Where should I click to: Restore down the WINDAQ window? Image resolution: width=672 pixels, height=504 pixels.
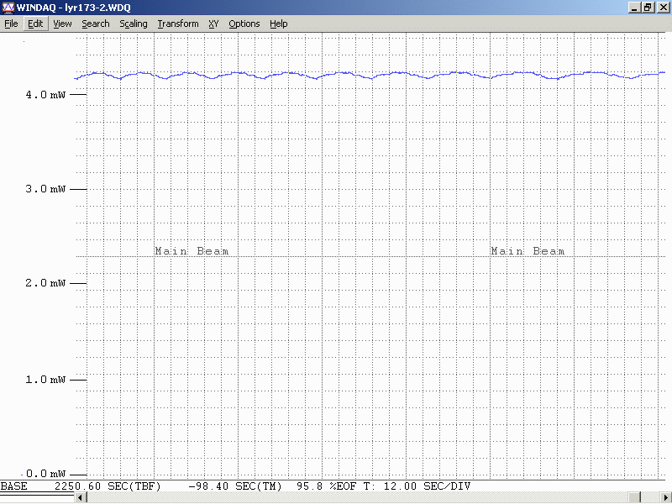coord(648,7)
